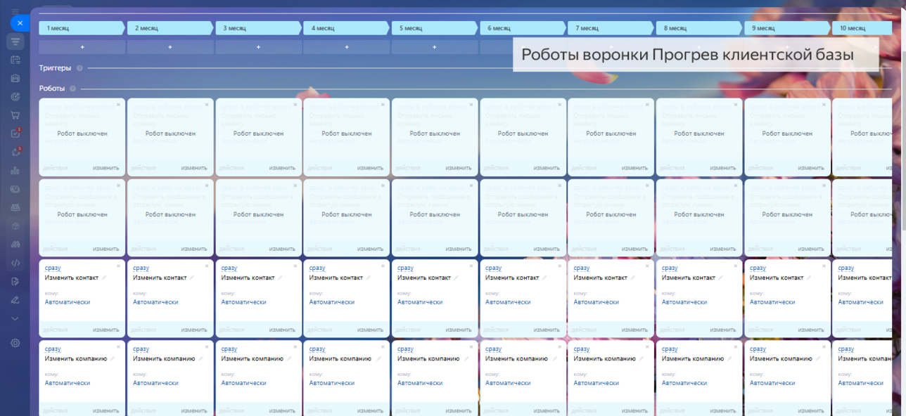The height and width of the screenshot is (416, 906).
Task: Delete the Изменить контакт robot under 1 месяц
Action: (118, 266)
